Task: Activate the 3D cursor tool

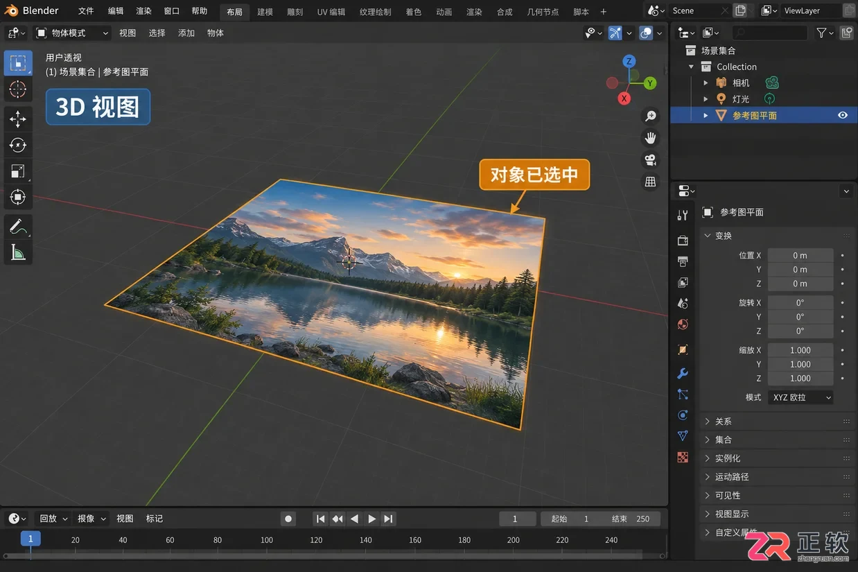Action: [x=18, y=89]
